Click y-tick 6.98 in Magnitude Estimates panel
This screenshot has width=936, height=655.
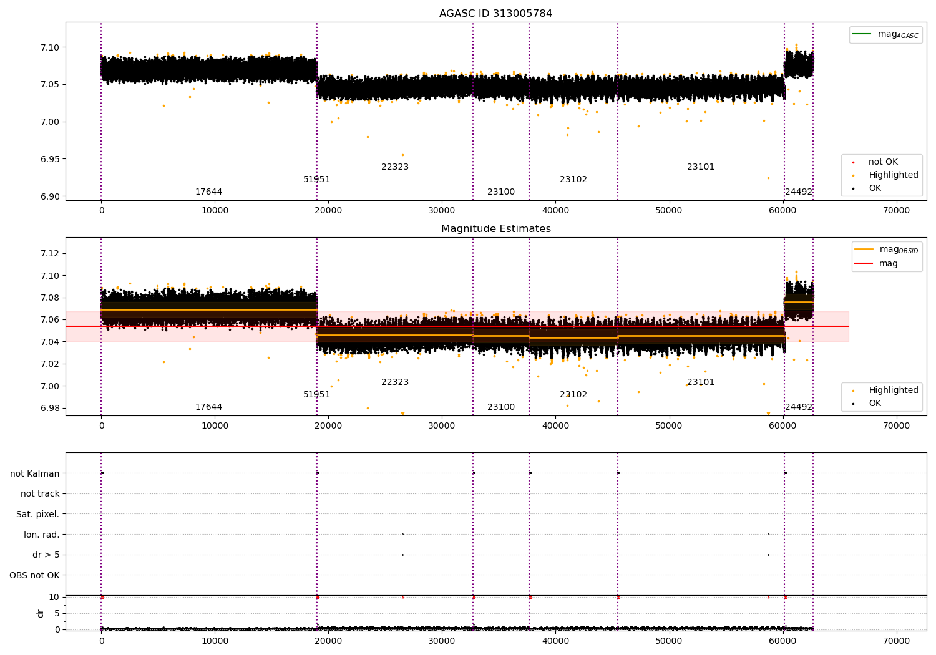(51, 409)
